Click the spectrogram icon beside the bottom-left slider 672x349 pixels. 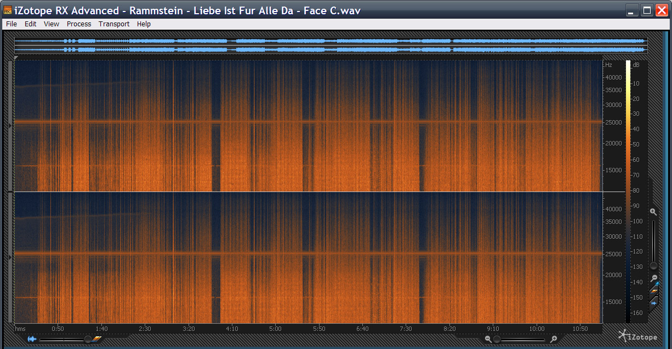97,339
